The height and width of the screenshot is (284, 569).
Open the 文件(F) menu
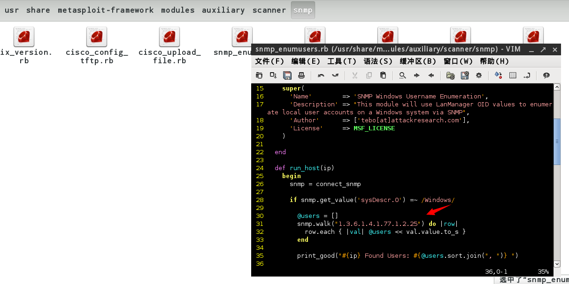[269, 61]
